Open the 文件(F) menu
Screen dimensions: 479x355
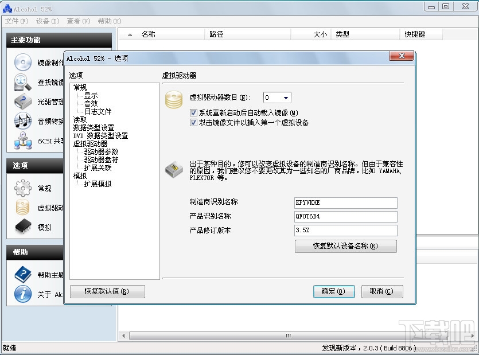pyautogui.click(x=17, y=21)
